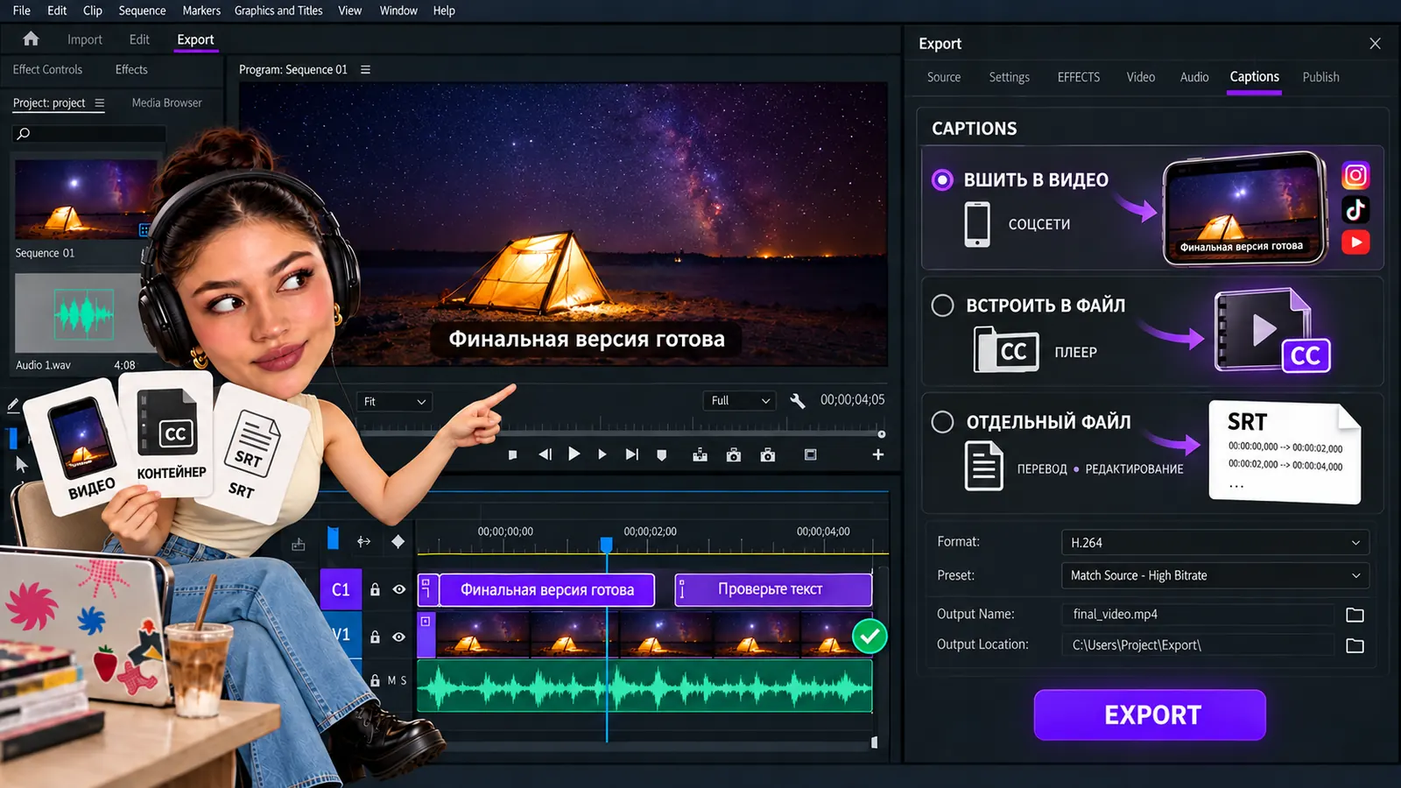
Task: Switch to Import workspace
Action: [x=85, y=39]
